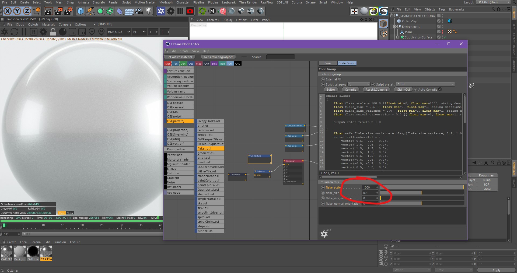Click the Script presets radio button
The width and height of the screenshot is (517, 273).
[x=373, y=84]
